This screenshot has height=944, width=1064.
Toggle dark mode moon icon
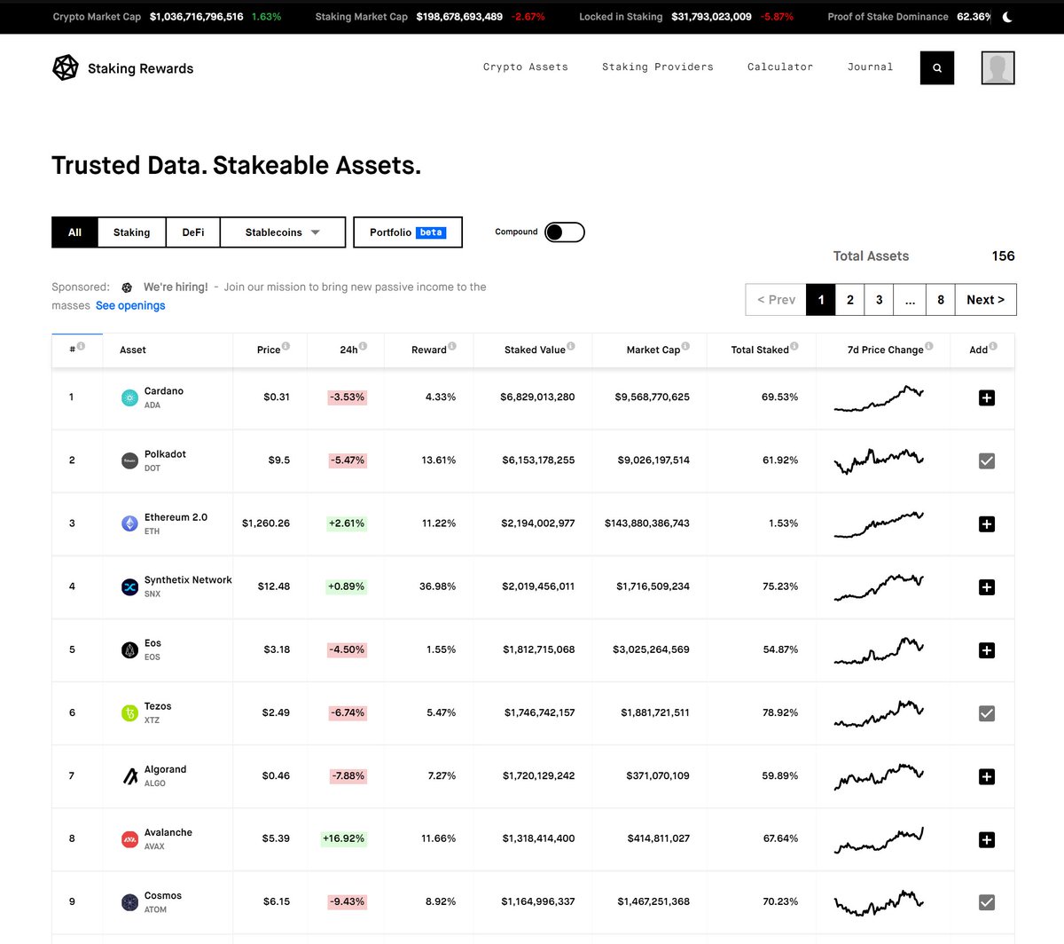pos(1008,17)
